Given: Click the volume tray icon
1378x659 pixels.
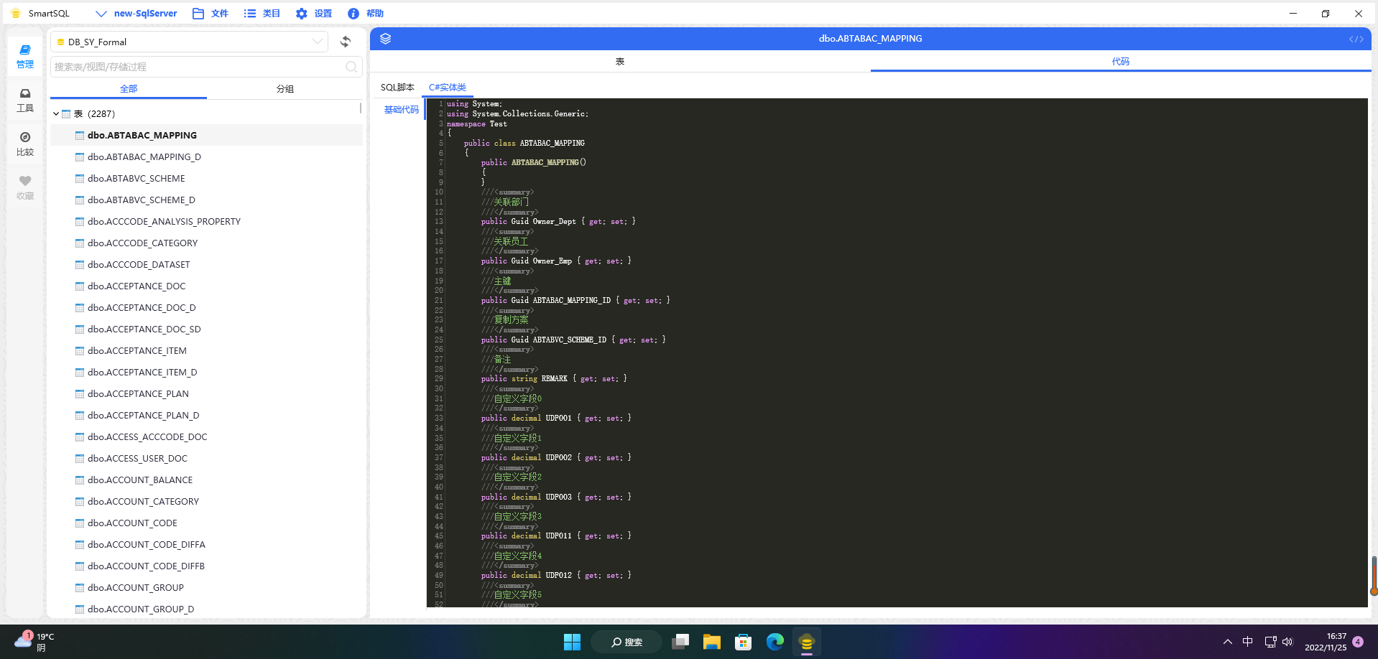Looking at the screenshot, I should (1287, 642).
